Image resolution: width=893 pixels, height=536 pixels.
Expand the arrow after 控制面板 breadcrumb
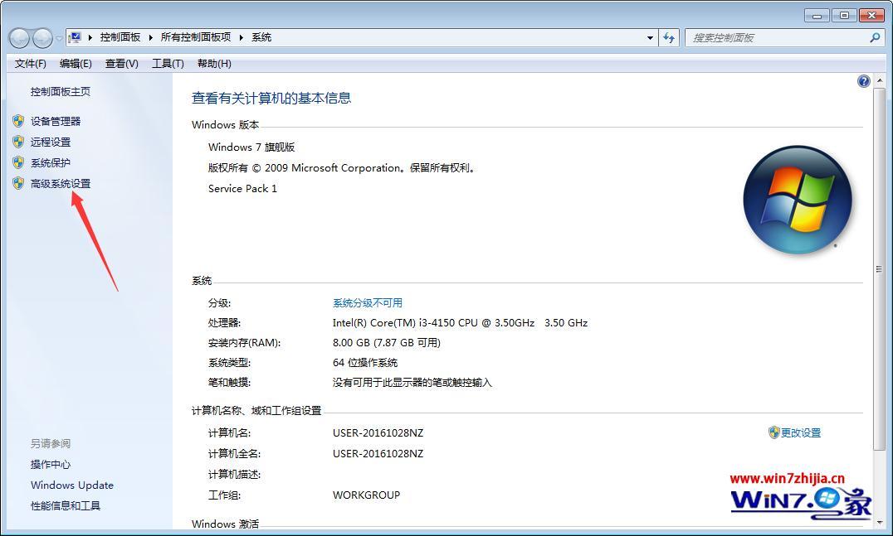150,37
